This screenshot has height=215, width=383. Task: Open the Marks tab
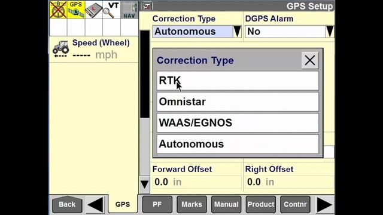coord(191,204)
